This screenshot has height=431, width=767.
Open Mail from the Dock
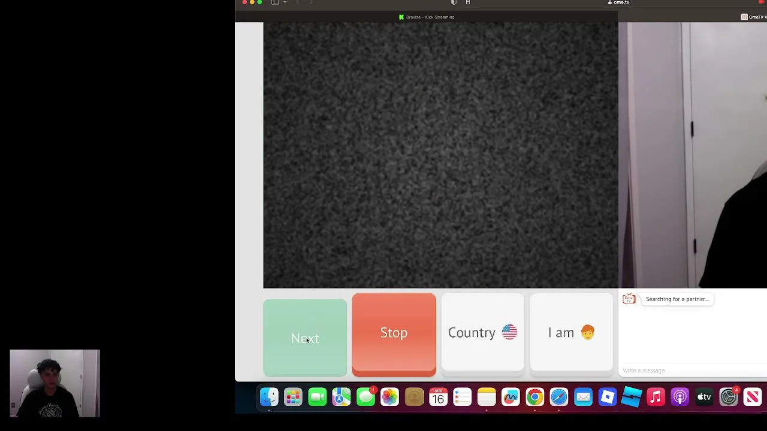(x=583, y=397)
